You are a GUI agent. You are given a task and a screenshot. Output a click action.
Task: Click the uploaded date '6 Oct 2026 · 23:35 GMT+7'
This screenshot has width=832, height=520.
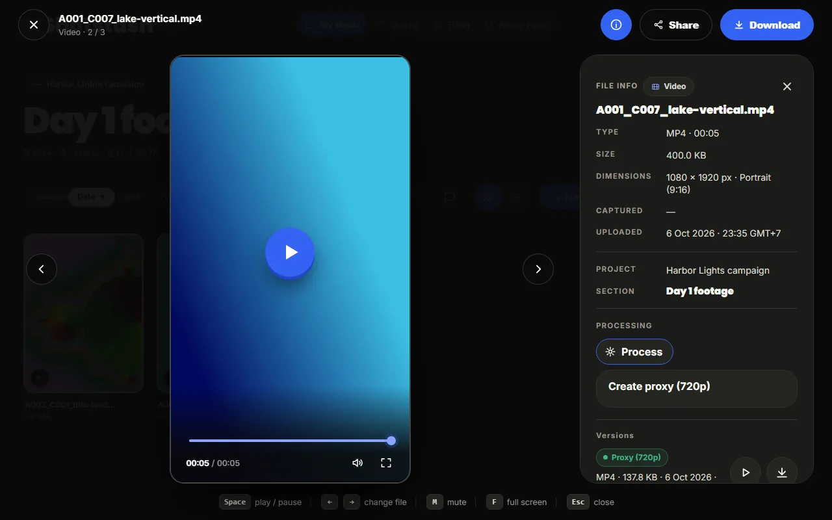point(723,233)
